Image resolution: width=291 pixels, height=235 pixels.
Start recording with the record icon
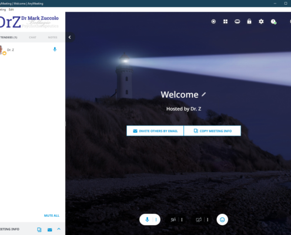(213, 22)
